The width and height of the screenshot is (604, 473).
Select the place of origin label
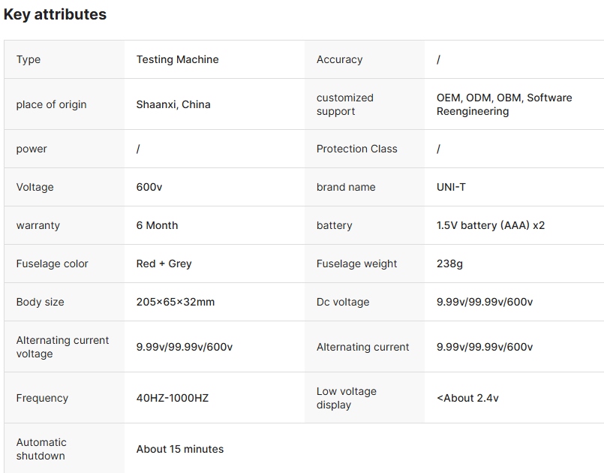point(51,104)
